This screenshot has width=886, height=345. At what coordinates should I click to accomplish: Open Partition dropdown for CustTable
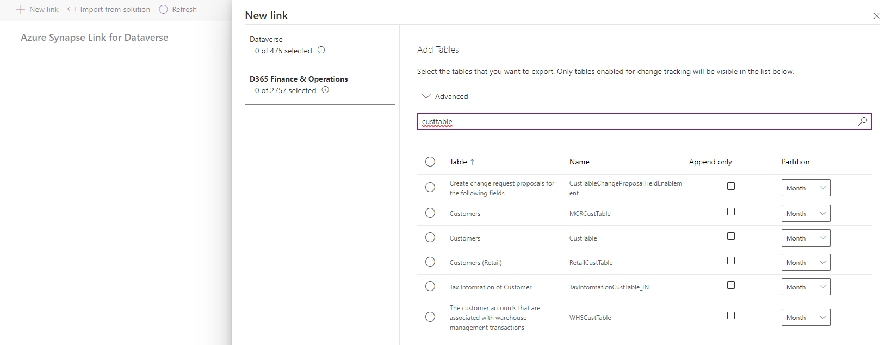click(x=806, y=238)
